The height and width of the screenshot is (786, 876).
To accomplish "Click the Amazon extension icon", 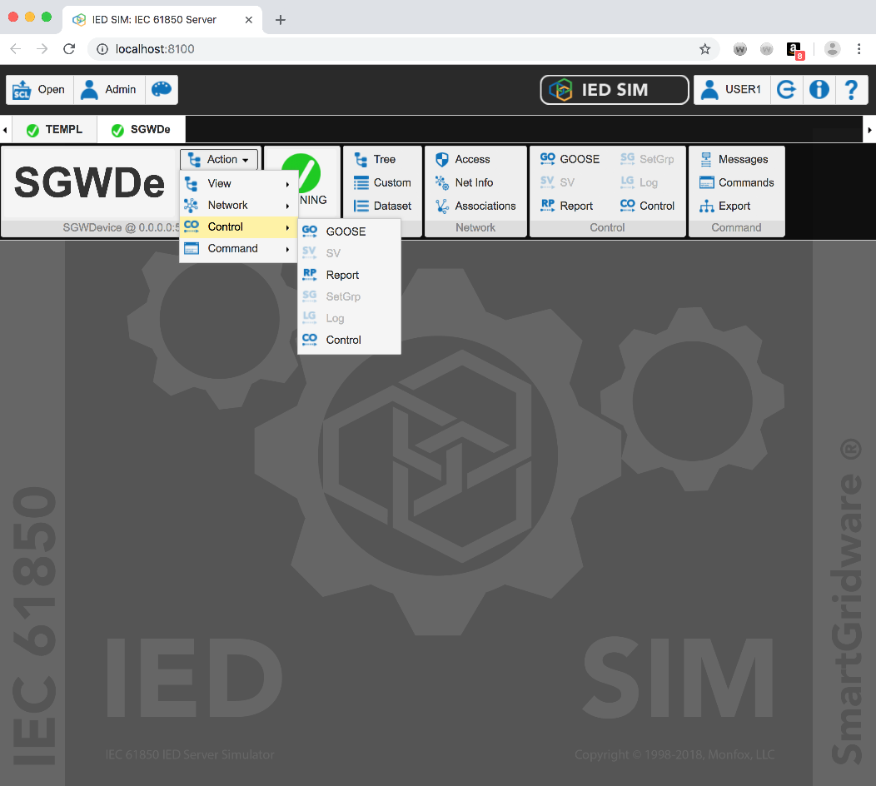I will coord(794,50).
